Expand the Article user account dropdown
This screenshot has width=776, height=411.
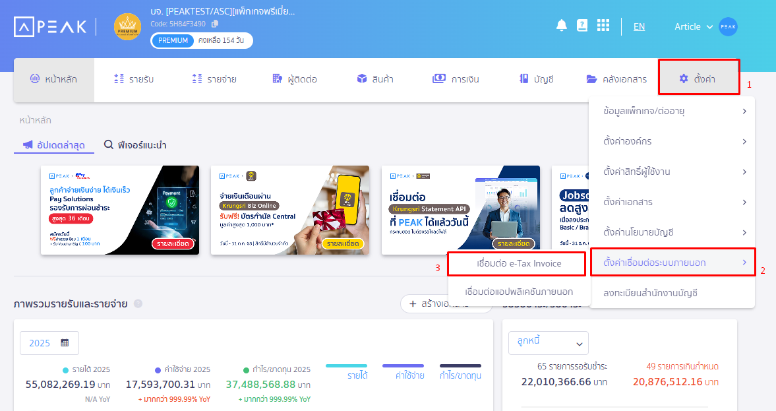[x=694, y=26]
